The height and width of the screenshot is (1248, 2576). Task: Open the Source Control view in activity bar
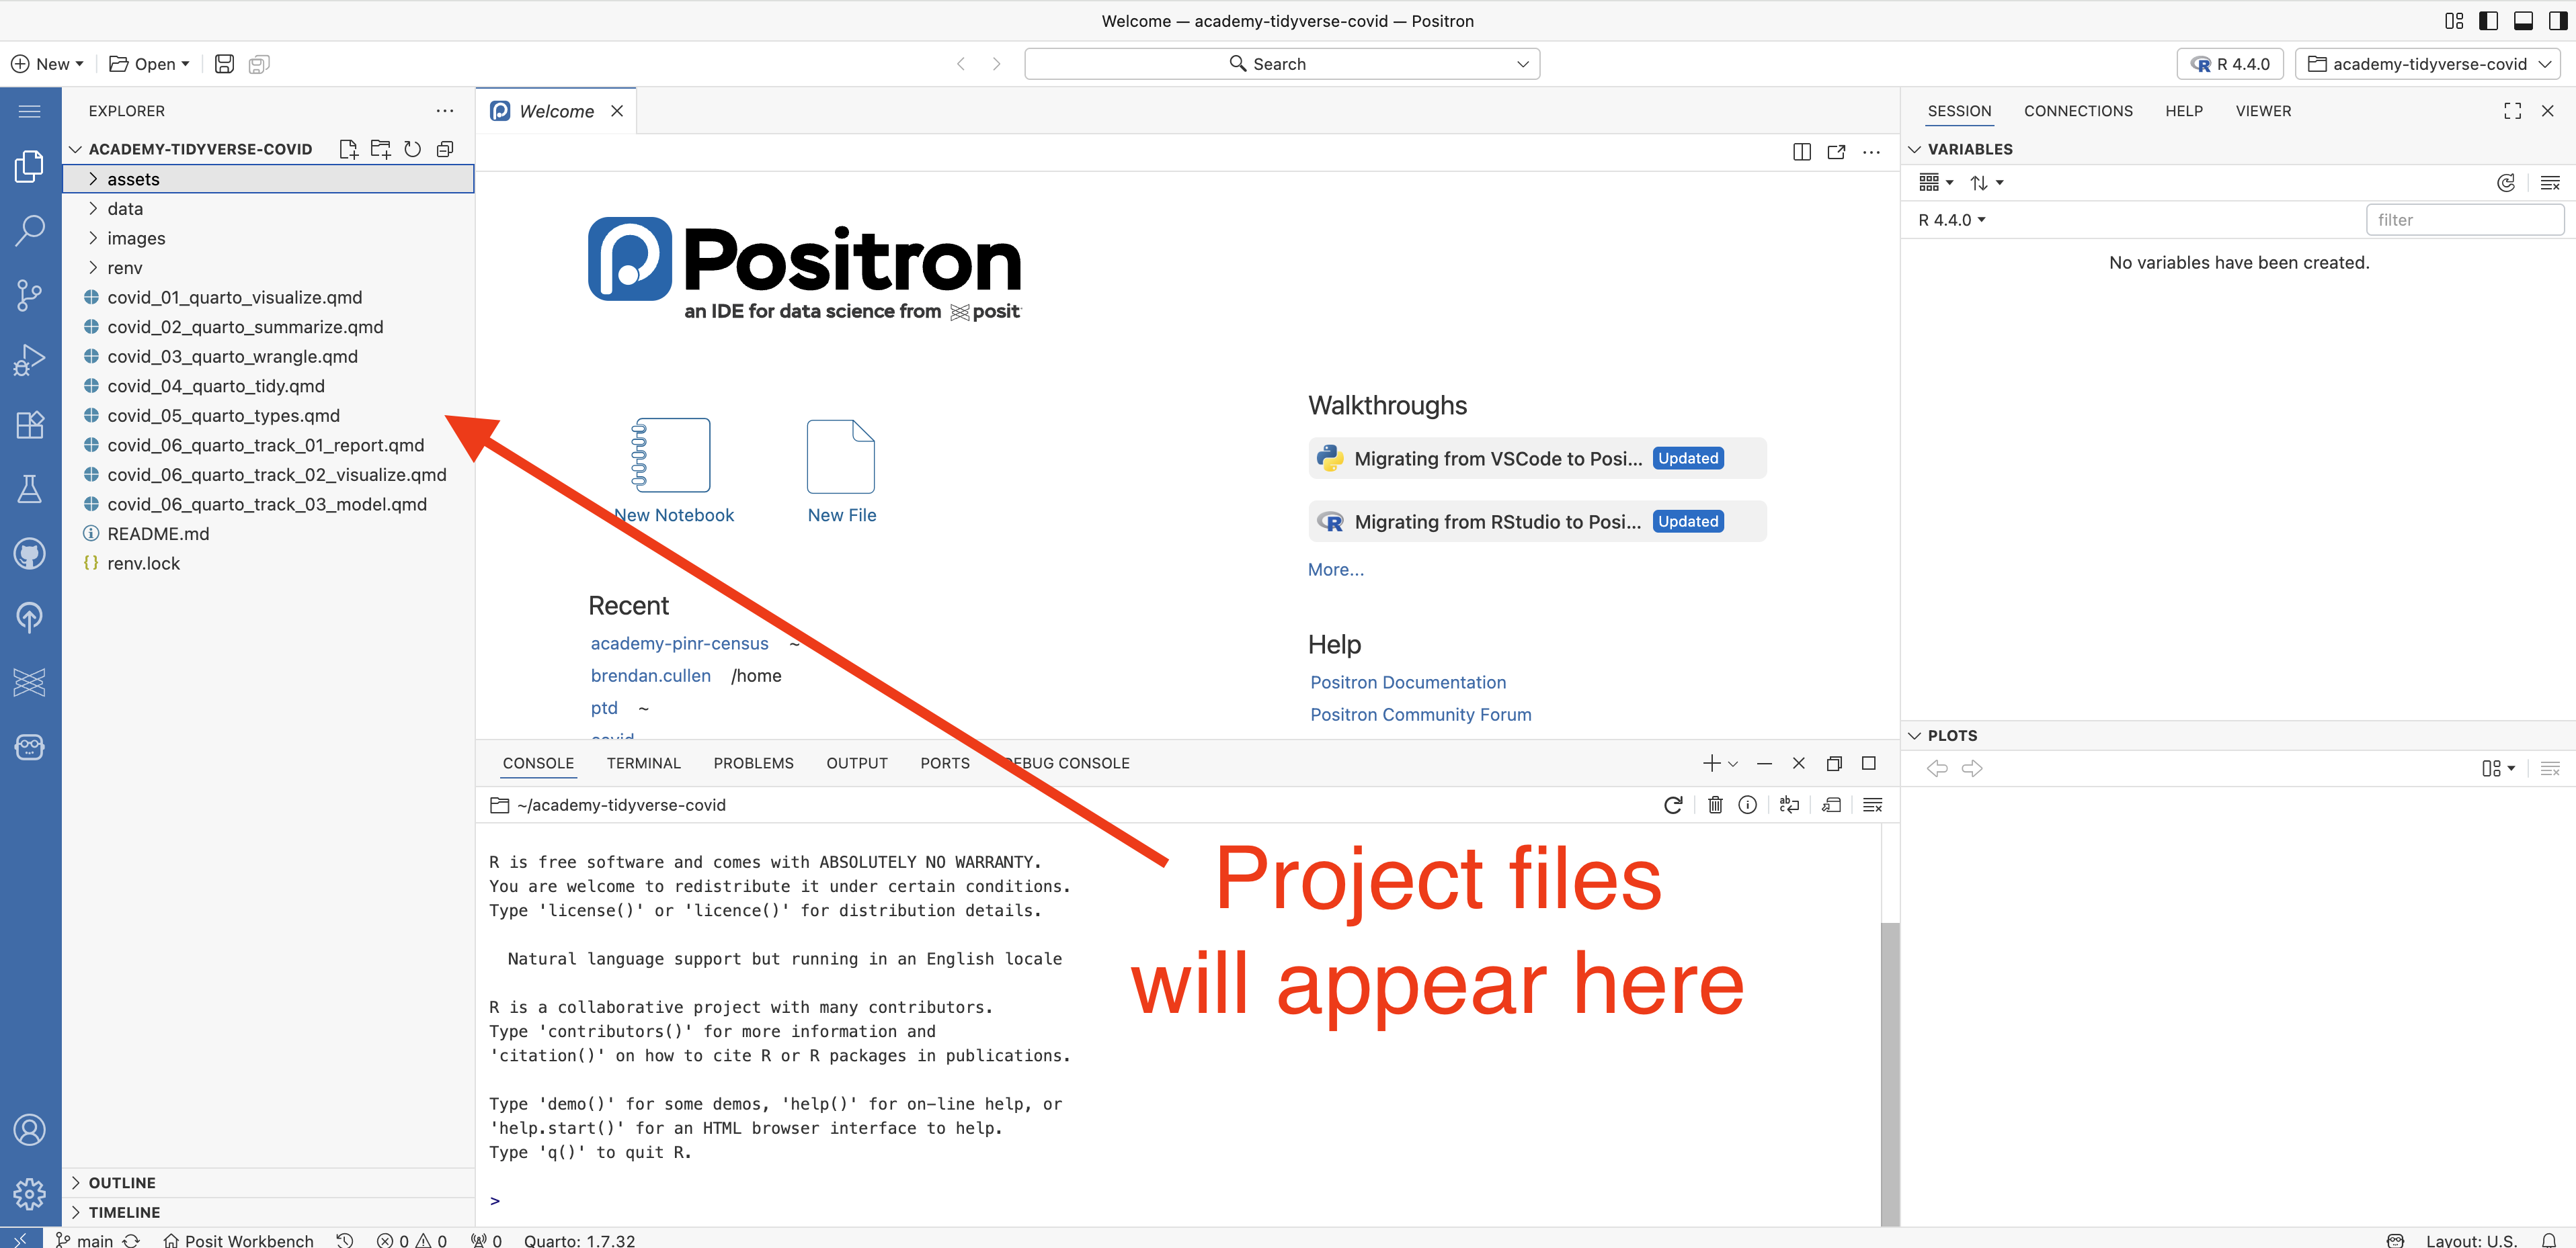(x=29, y=295)
